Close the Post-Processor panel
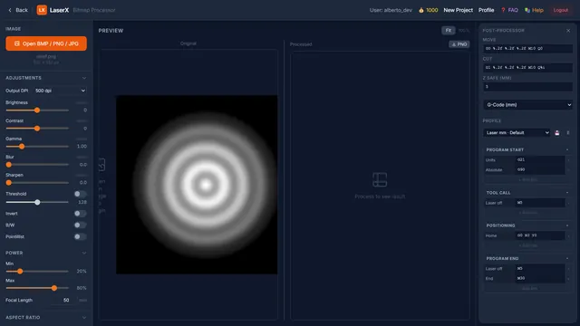Image resolution: width=580 pixels, height=326 pixels. 568,31
